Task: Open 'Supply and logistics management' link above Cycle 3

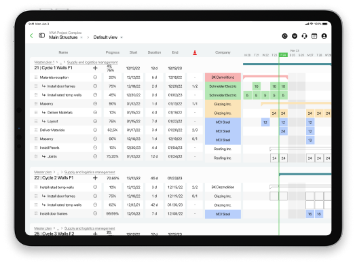Action: [x=90, y=228]
